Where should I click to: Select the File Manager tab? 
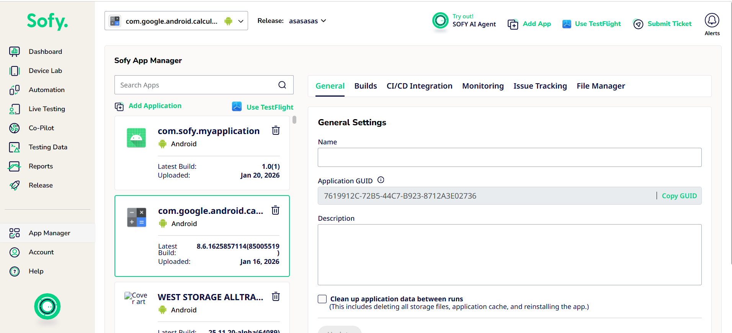pos(601,86)
